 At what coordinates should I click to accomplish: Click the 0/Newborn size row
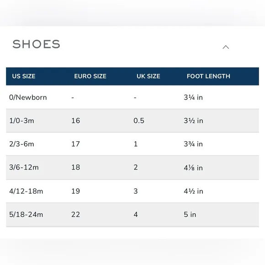[132, 97]
